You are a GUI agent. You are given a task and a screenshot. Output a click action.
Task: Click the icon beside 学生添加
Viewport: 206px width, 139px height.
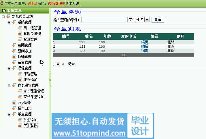(x=20, y=120)
